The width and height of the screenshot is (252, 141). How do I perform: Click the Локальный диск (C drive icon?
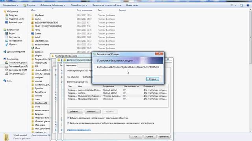[x=7, y=63]
